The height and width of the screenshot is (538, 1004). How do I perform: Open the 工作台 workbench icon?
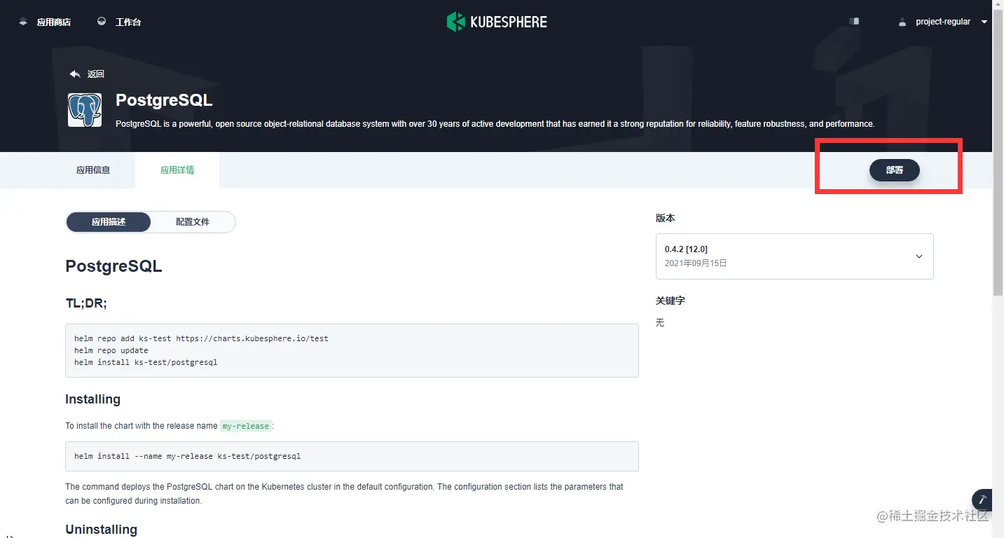[x=102, y=22]
